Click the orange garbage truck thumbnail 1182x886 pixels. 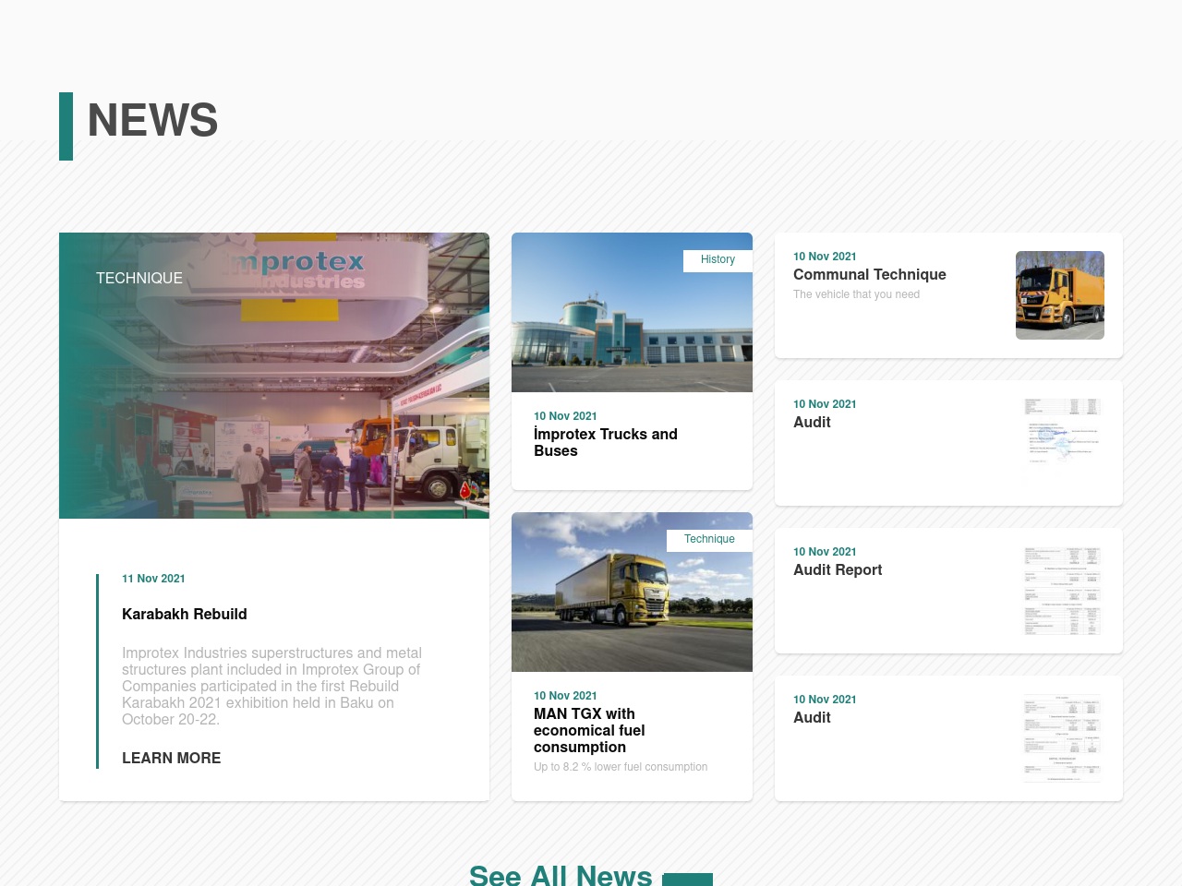point(1060,295)
